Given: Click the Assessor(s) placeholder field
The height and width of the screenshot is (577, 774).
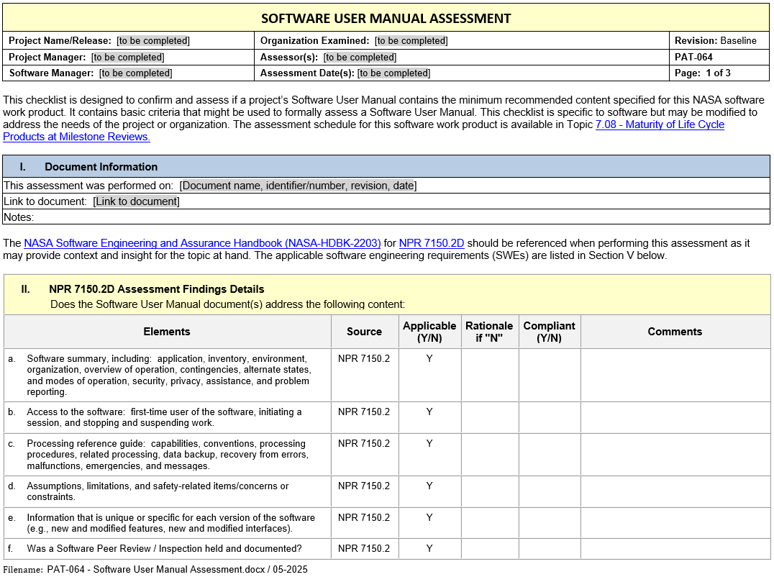Looking at the screenshot, I should (x=360, y=58).
